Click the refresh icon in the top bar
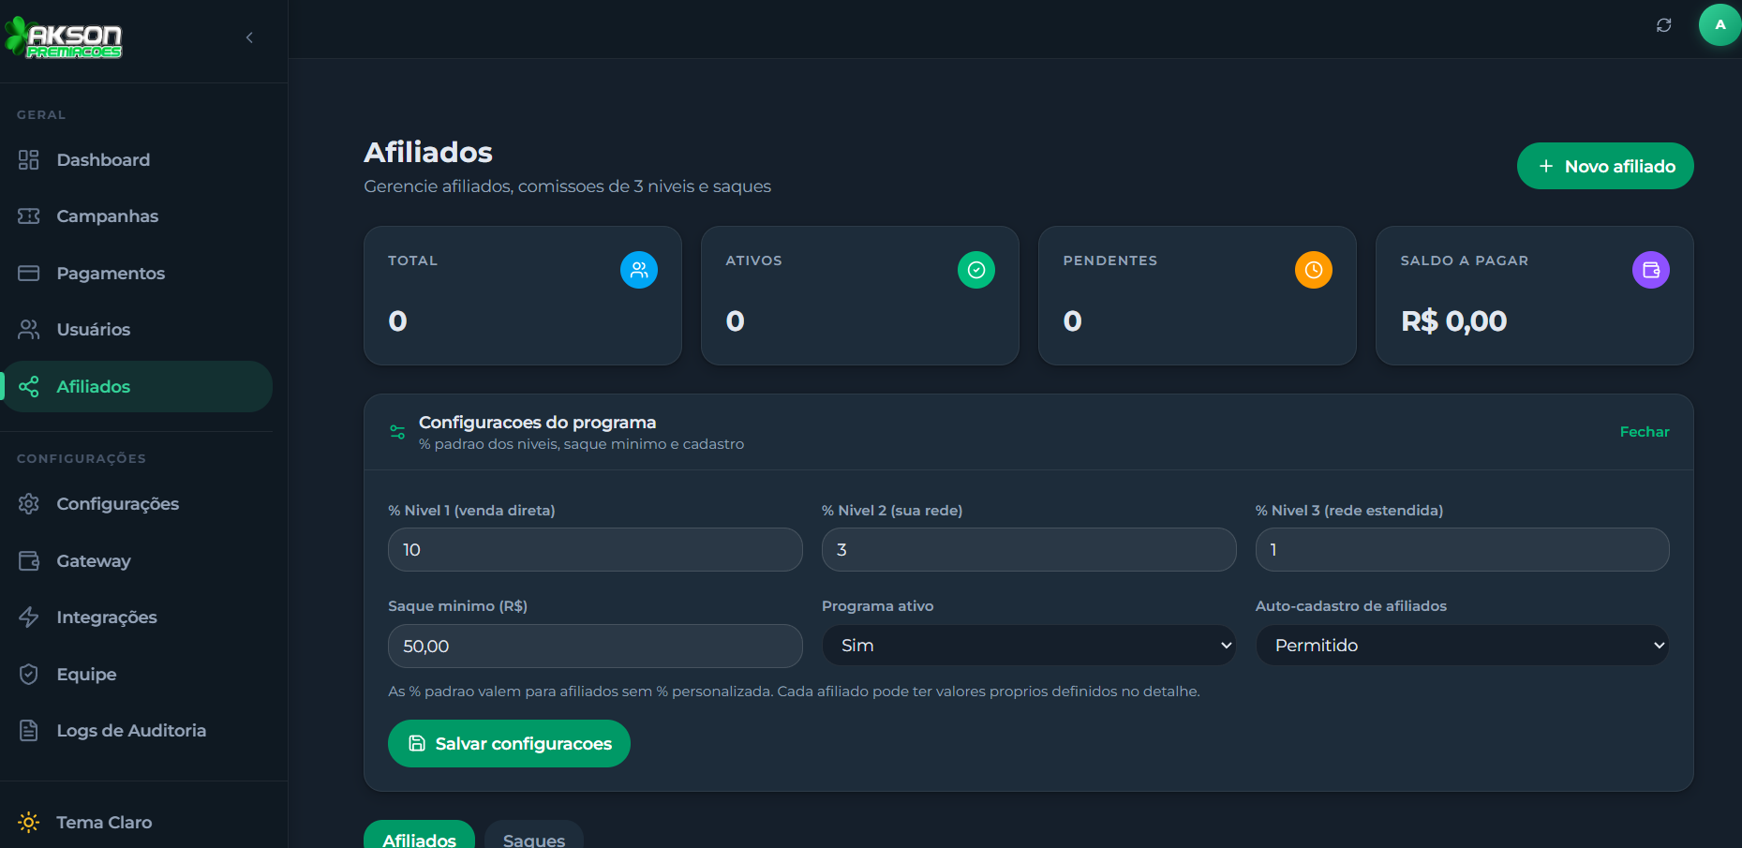The image size is (1742, 848). [1663, 25]
